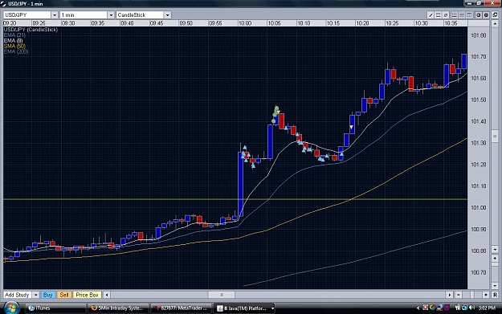Click the colorful round tray icon
Viewport: 502px width, 314px height.
tap(433, 308)
